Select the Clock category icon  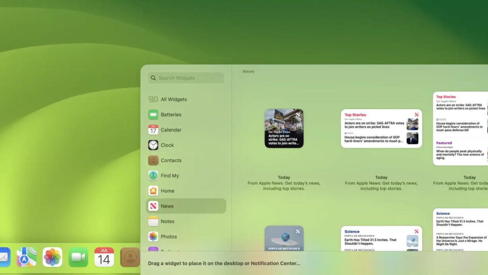pos(153,145)
